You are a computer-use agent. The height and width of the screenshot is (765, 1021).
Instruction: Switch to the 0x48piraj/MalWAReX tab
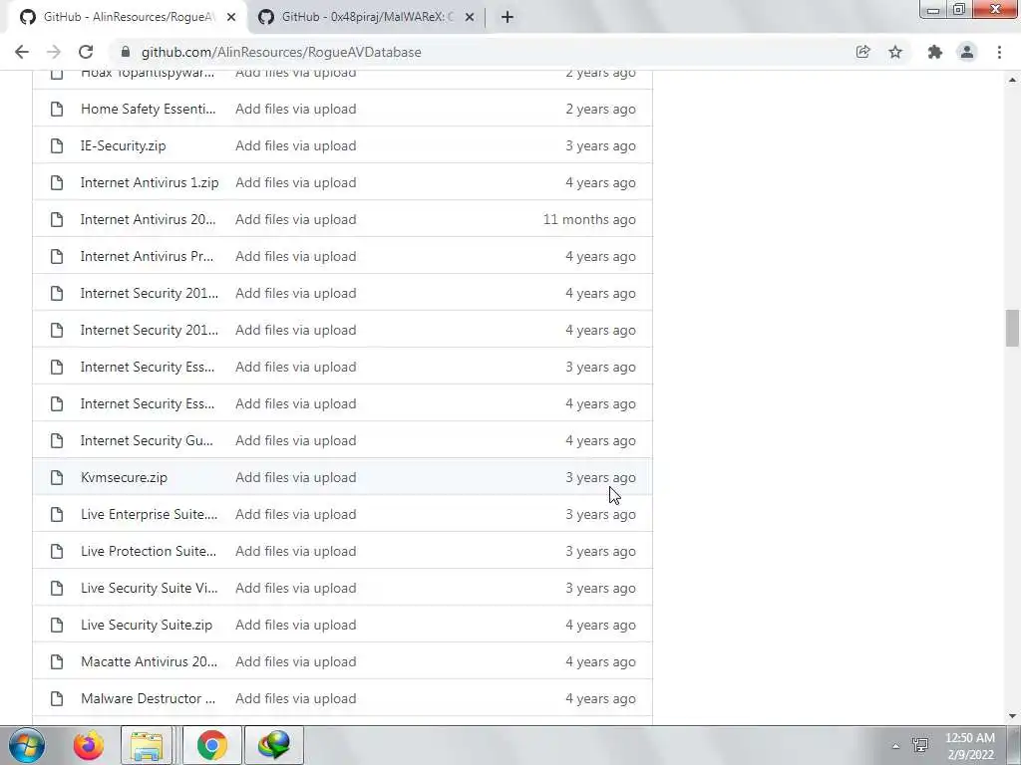click(x=367, y=17)
